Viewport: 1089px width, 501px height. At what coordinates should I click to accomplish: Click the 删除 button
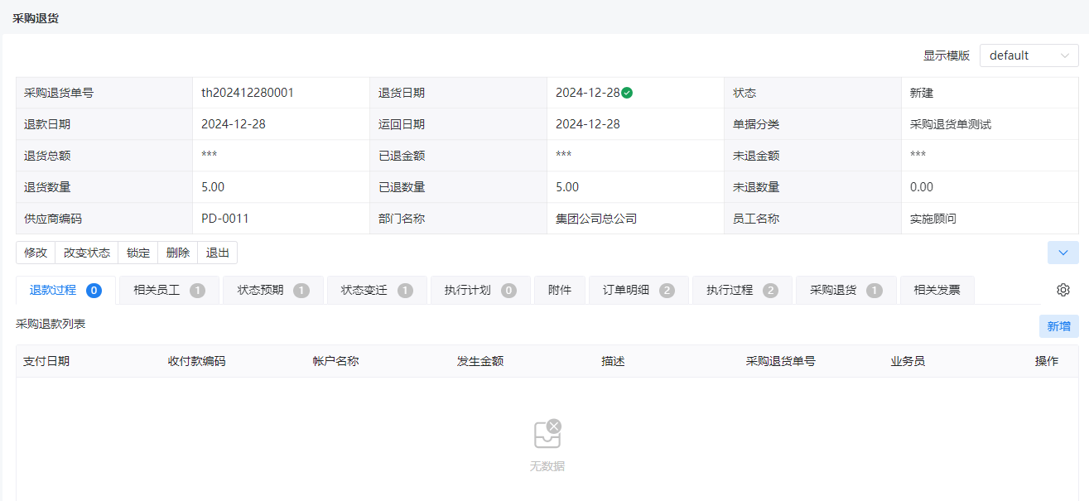tap(178, 253)
